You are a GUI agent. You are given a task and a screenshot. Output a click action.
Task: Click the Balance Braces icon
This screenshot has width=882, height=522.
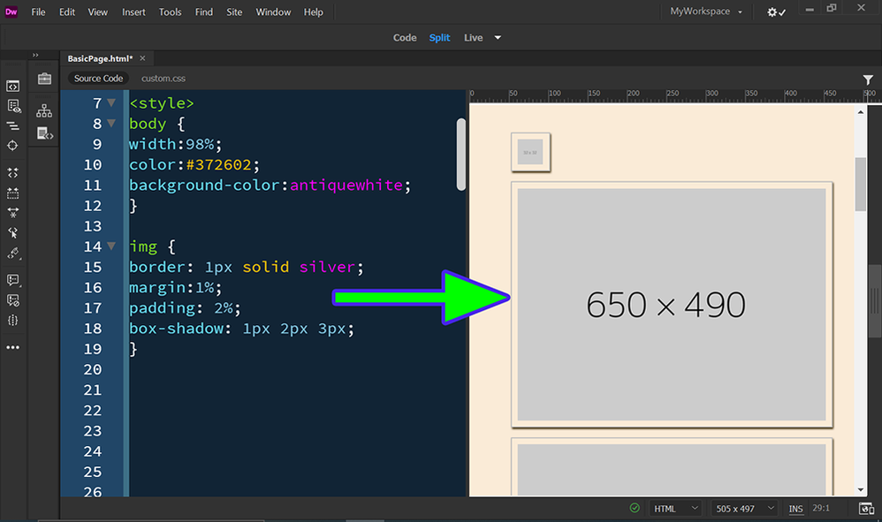click(x=13, y=321)
